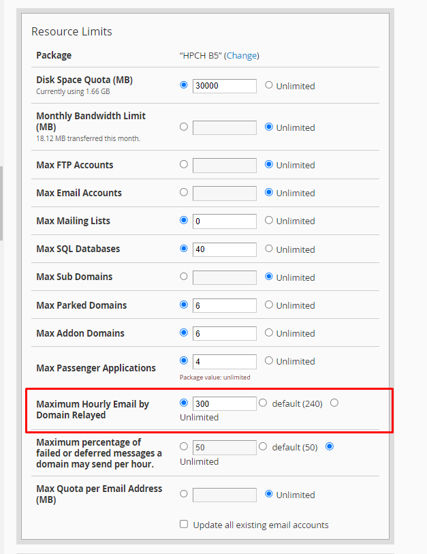The height and width of the screenshot is (554, 427).
Task: Select Unlimited for Max Passenger Applications
Action: point(269,360)
